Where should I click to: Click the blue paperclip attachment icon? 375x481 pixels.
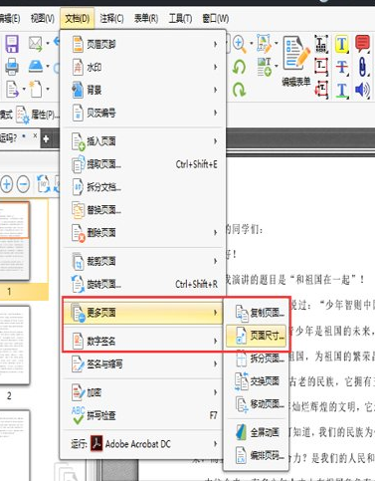(363, 67)
